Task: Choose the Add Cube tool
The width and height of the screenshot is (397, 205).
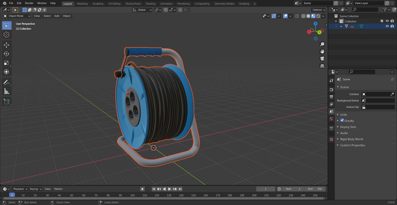Action: tap(6, 101)
